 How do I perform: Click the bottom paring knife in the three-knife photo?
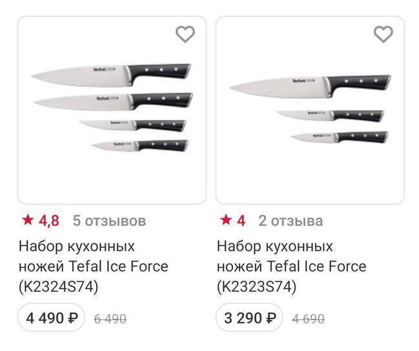[338, 137]
